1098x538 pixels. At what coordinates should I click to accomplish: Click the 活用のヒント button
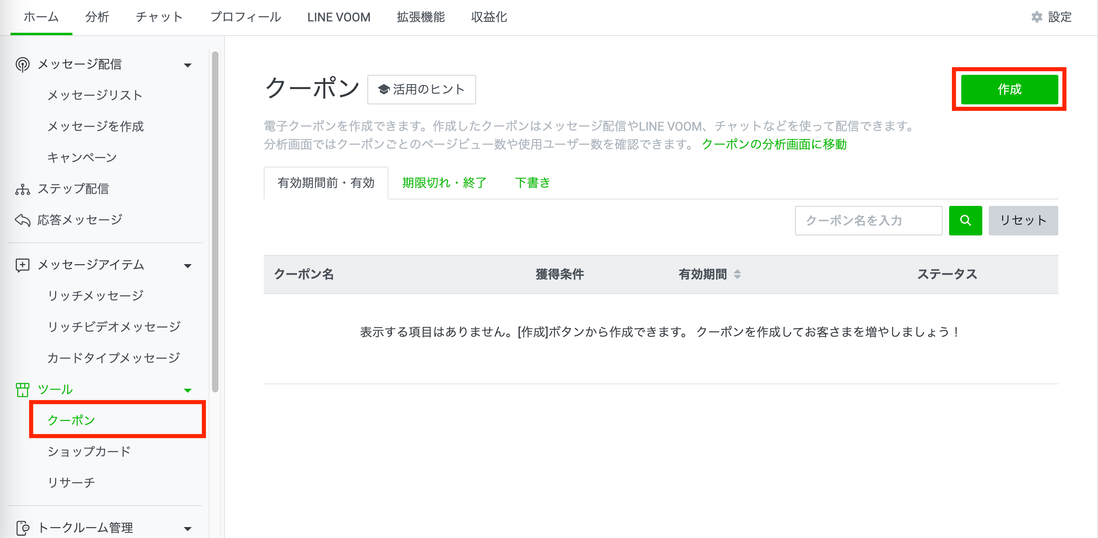(x=422, y=89)
